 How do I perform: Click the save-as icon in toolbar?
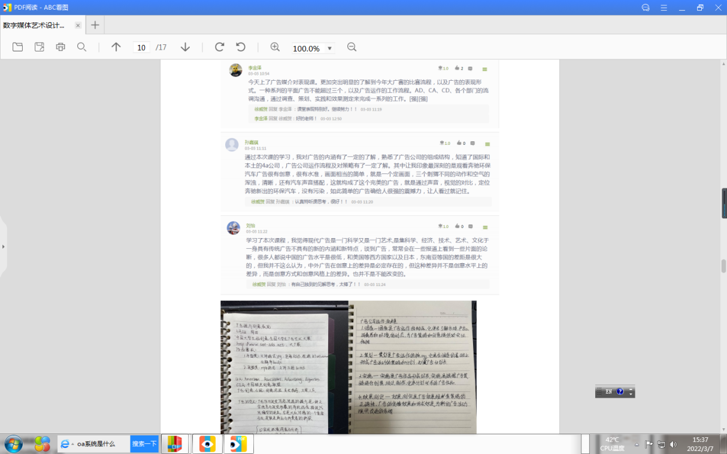pyautogui.click(x=40, y=47)
